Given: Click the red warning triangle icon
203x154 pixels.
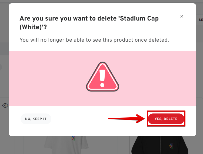Looking at the screenshot, I should coord(102,77).
